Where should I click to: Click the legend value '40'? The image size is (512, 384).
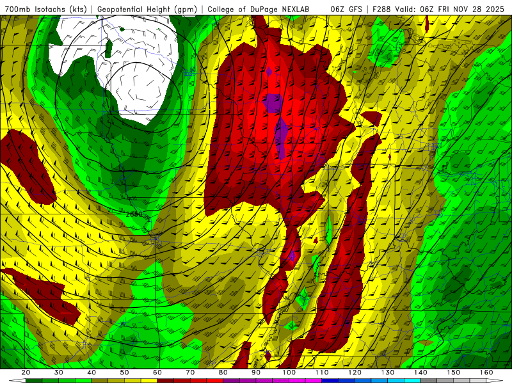coord(92,372)
